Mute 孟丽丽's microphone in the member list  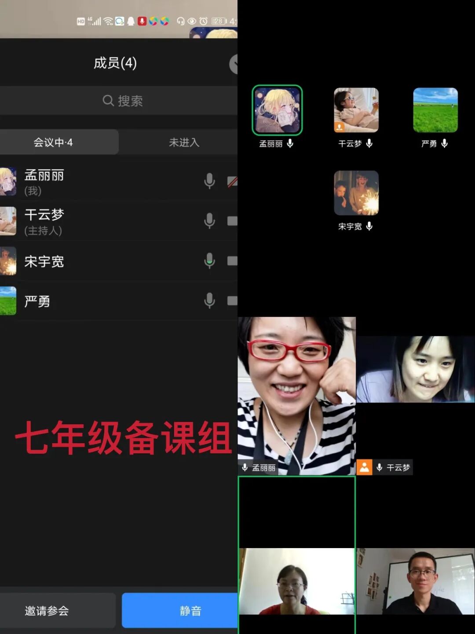[x=209, y=181]
